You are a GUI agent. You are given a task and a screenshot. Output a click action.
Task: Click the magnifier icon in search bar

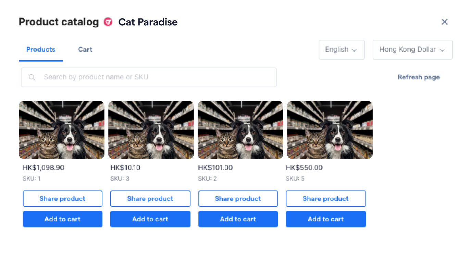(32, 77)
